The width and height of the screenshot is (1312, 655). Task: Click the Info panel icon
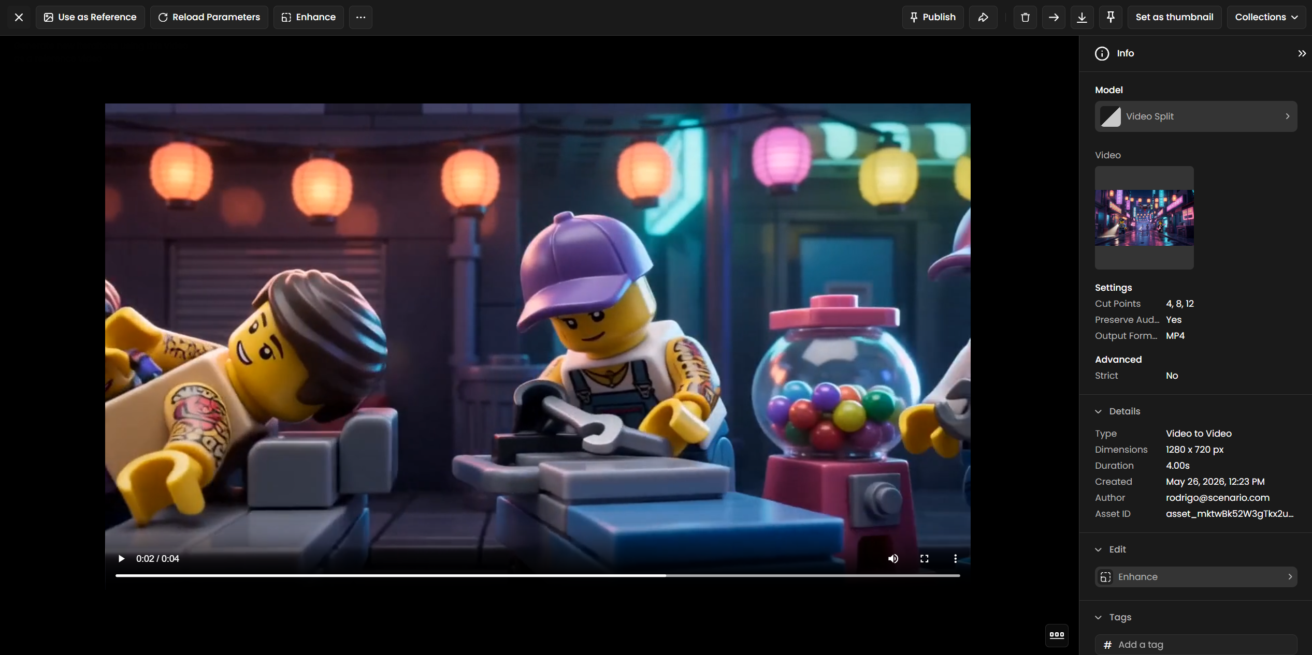click(1102, 53)
